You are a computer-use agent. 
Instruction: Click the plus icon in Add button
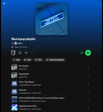coord(14,60)
